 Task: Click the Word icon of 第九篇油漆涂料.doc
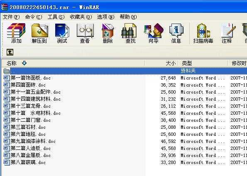click(x=7, y=141)
